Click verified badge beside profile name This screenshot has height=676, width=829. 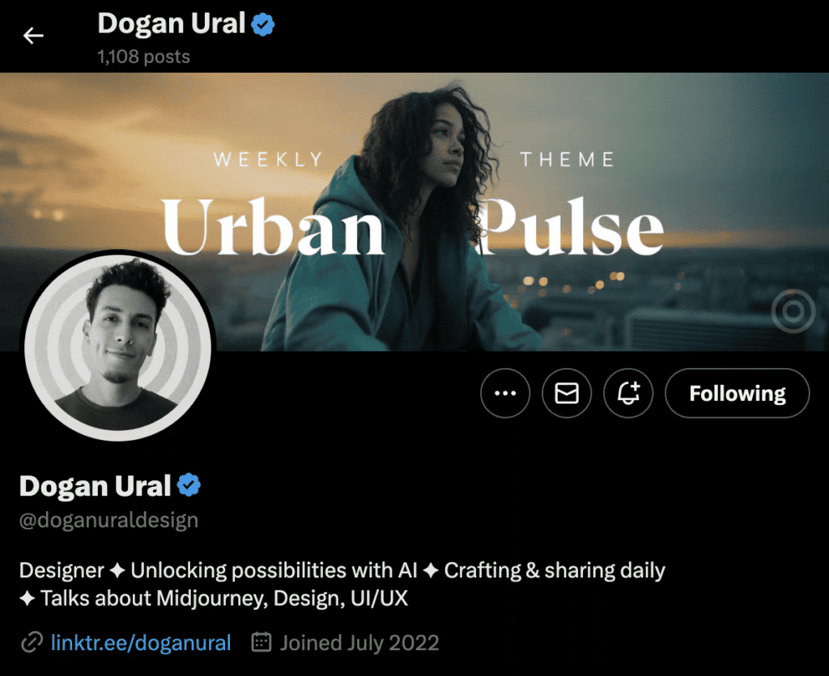tap(189, 485)
